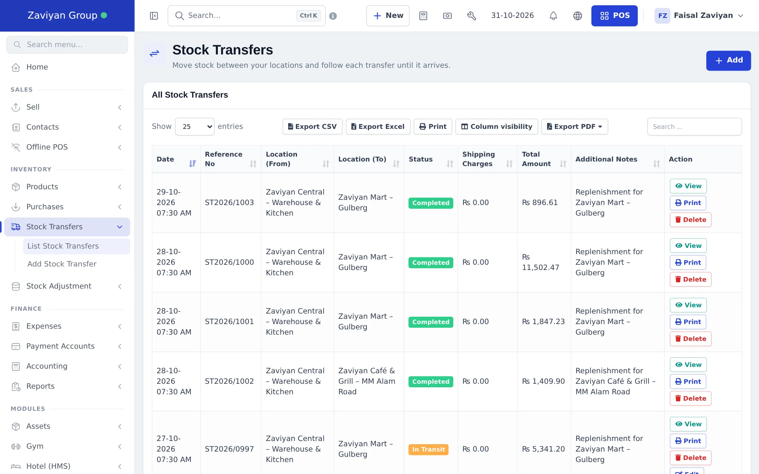
Task: Click the global Search box
Action: click(x=247, y=16)
